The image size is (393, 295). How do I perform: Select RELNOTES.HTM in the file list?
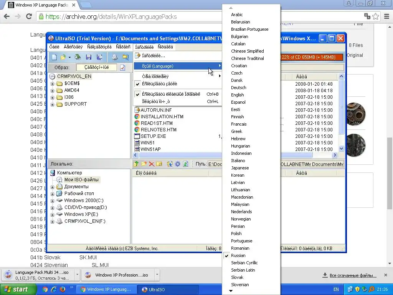pyautogui.click(x=159, y=130)
